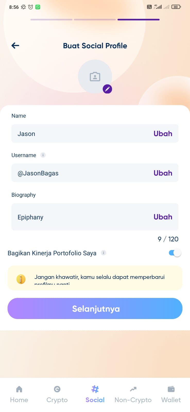Click Ubah next to Name Jason
190x412 pixels.
click(x=163, y=134)
